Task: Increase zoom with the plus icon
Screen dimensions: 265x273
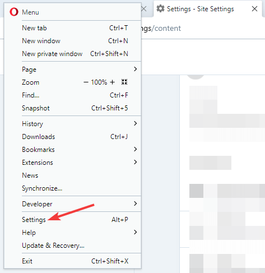Action: point(112,82)
